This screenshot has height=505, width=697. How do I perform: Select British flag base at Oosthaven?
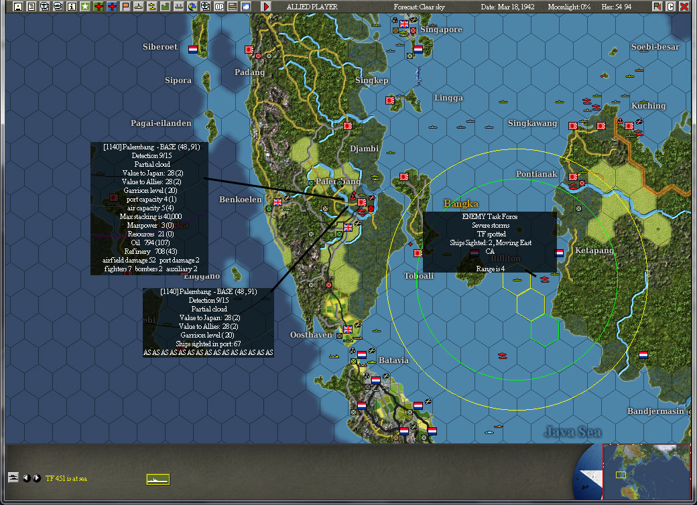point(348,329)
